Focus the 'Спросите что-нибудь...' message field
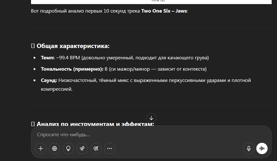This screenshot has height=161, width=277. pyautogui.click(x=151, y=135)
